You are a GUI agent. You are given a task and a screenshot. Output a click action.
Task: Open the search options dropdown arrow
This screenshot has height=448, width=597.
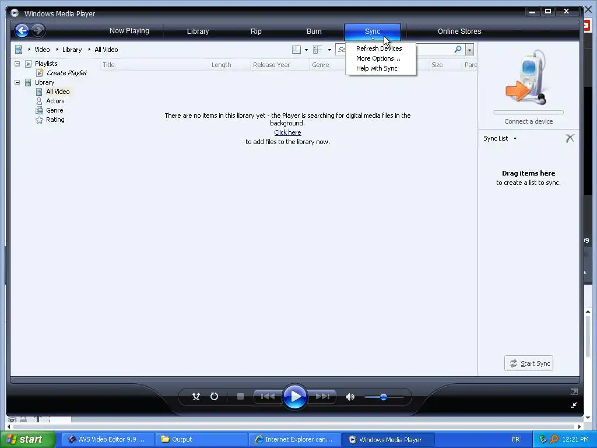click(469, 50)
